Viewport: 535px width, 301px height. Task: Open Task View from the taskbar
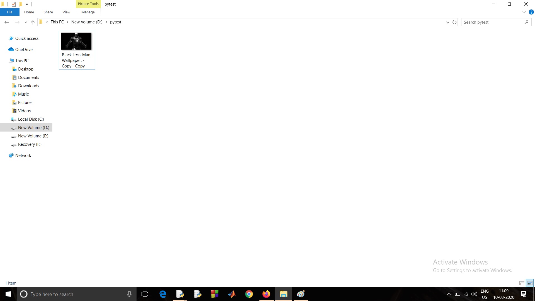(145, 294)
